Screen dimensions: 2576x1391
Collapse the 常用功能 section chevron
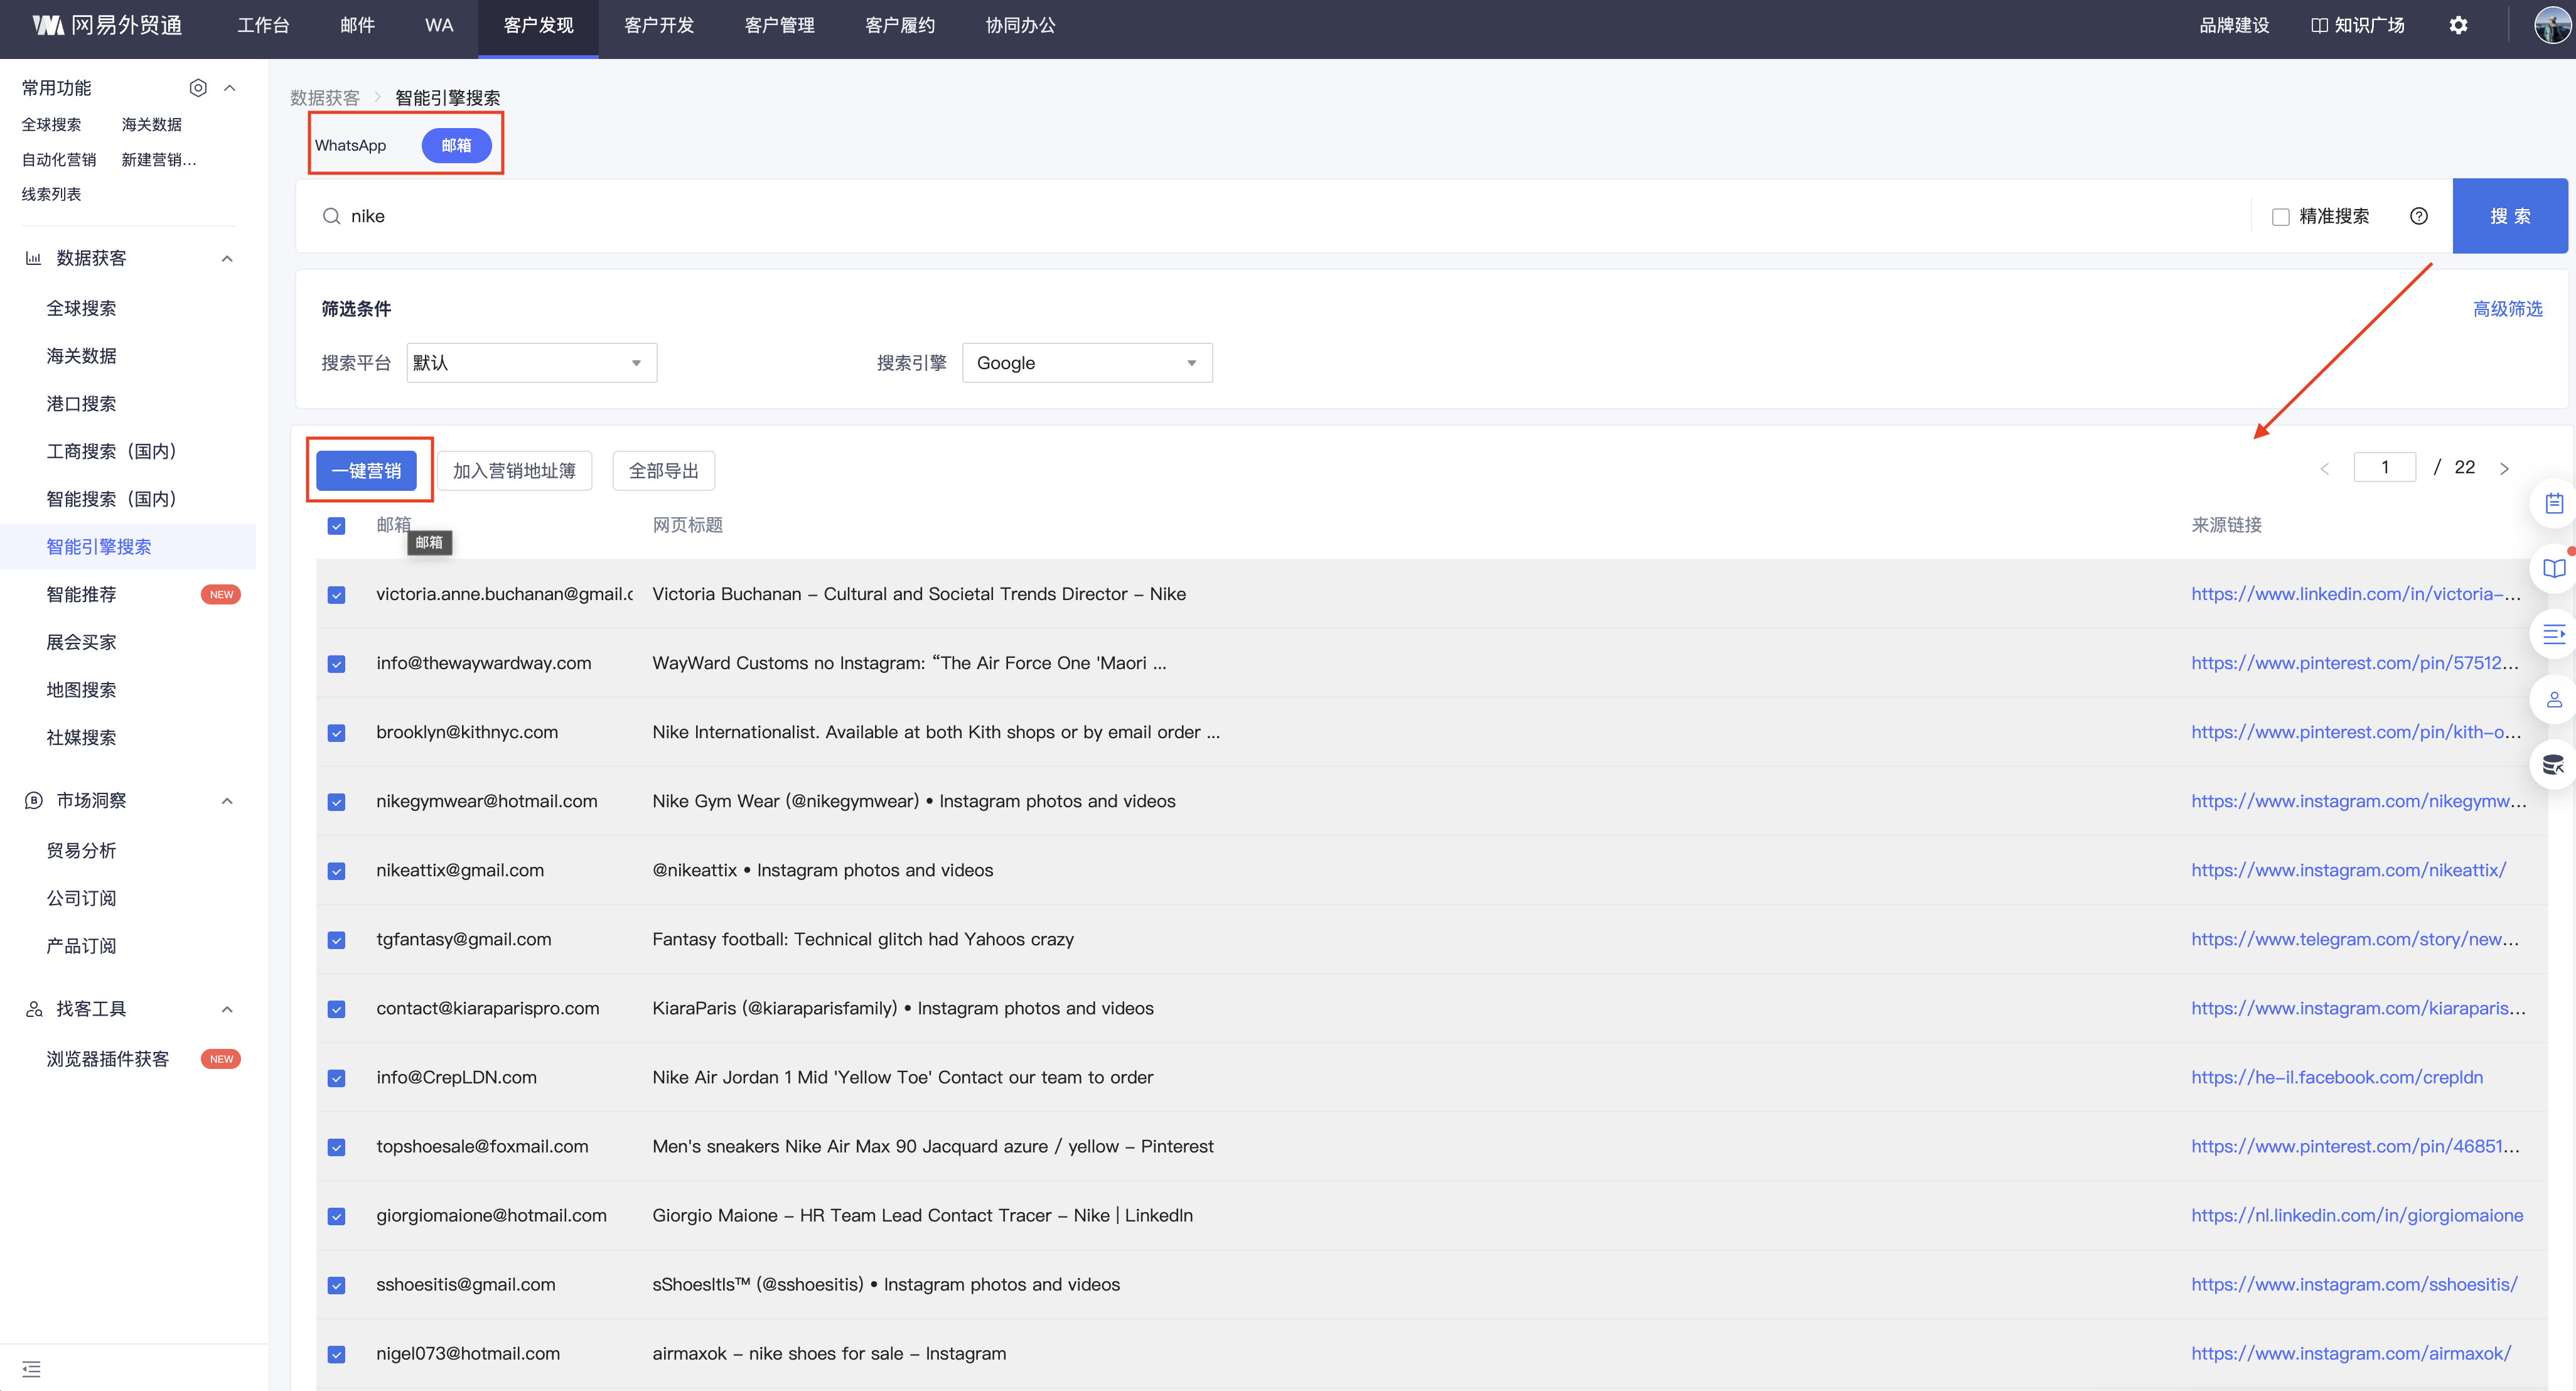point(229,88)
